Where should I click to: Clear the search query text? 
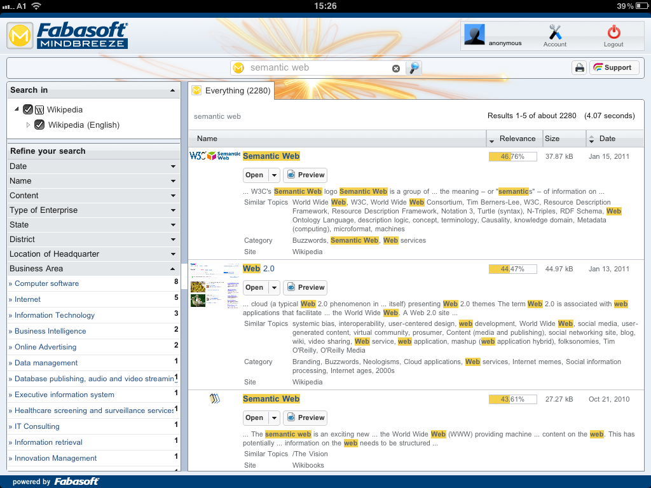click(396, 69)
